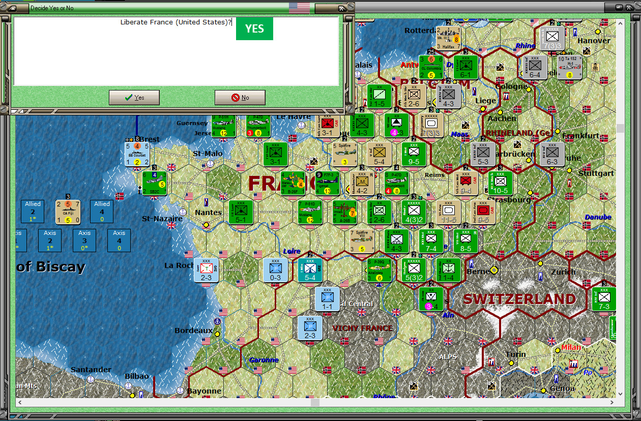Viewport: 641px width, 421px height.
Task: Select the pink 4-3 anti-aircraft unit
Action: (x=396, y=125)
